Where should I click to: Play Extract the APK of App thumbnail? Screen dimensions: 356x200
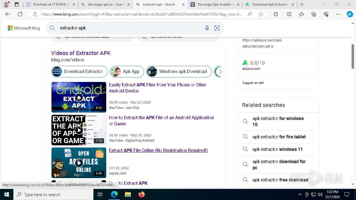[x=79, y=130]
